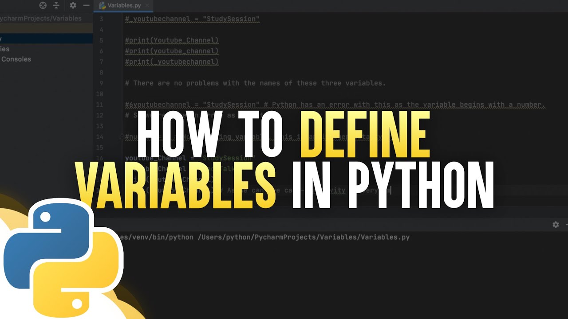Close the Variables.py tab
Screen dimensions: 568x319
(x=148, y=6)
